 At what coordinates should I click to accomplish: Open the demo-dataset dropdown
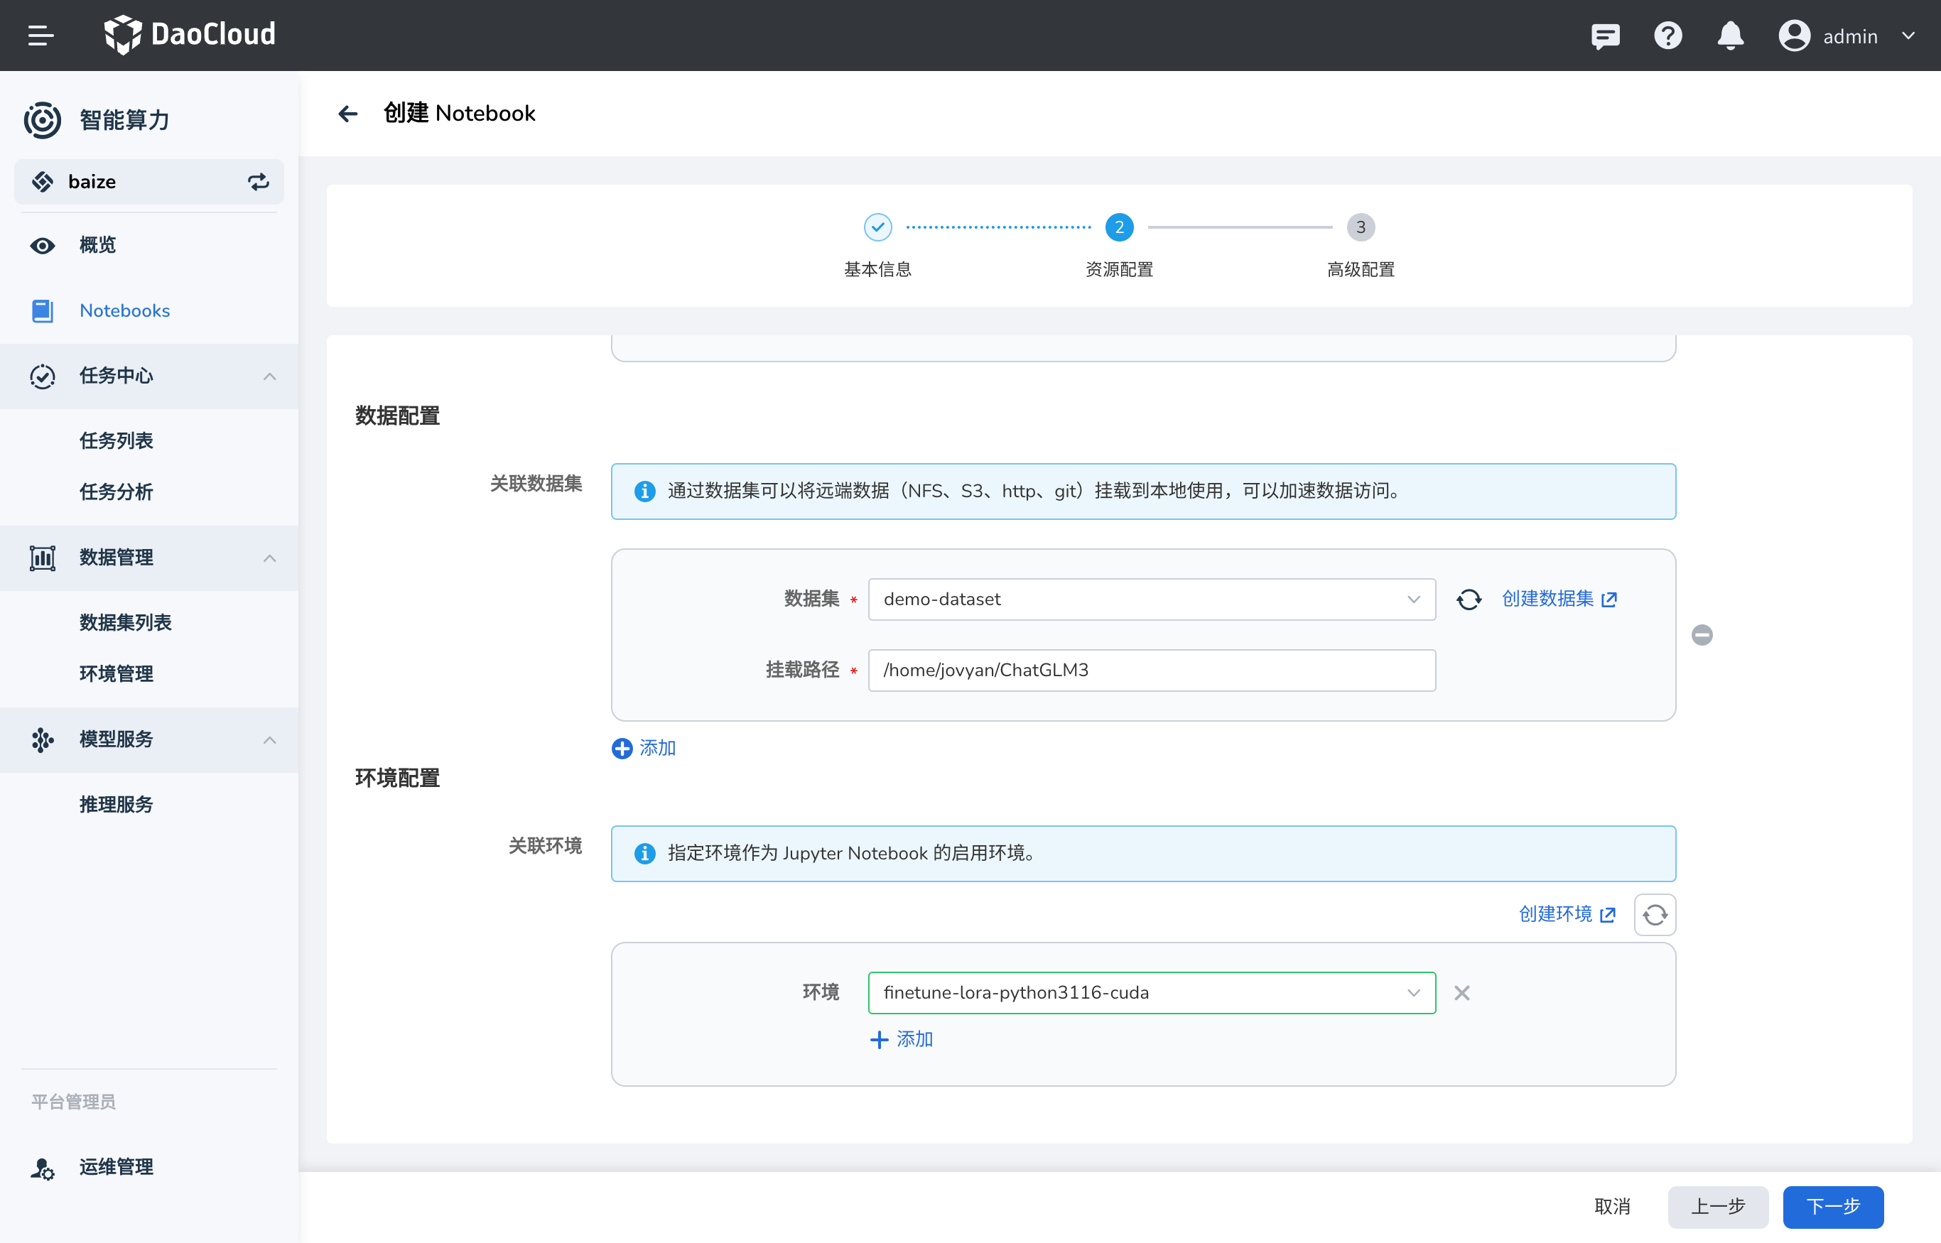(1152, 599)
